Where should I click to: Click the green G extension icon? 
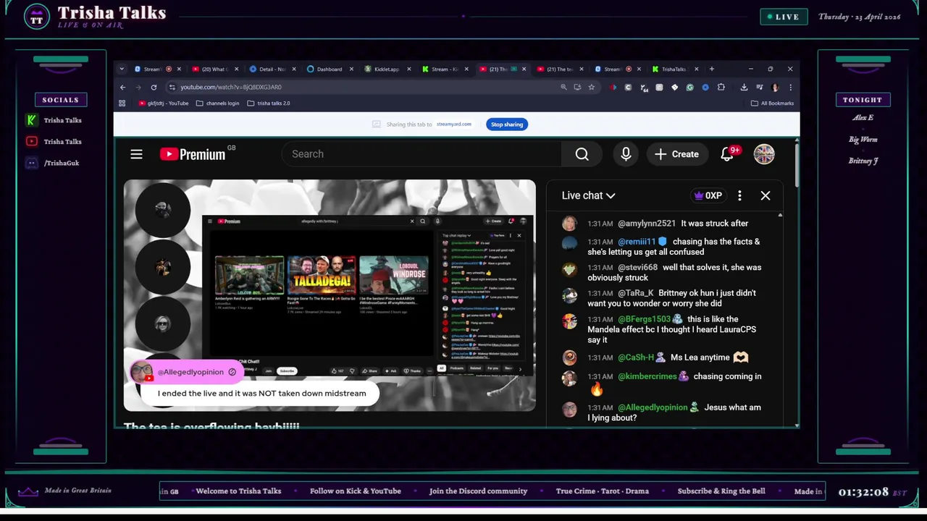(689, 87)
